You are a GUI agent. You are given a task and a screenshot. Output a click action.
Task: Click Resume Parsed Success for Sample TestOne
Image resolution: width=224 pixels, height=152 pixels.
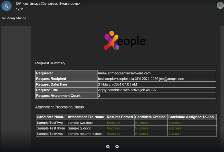pos(113,134)
